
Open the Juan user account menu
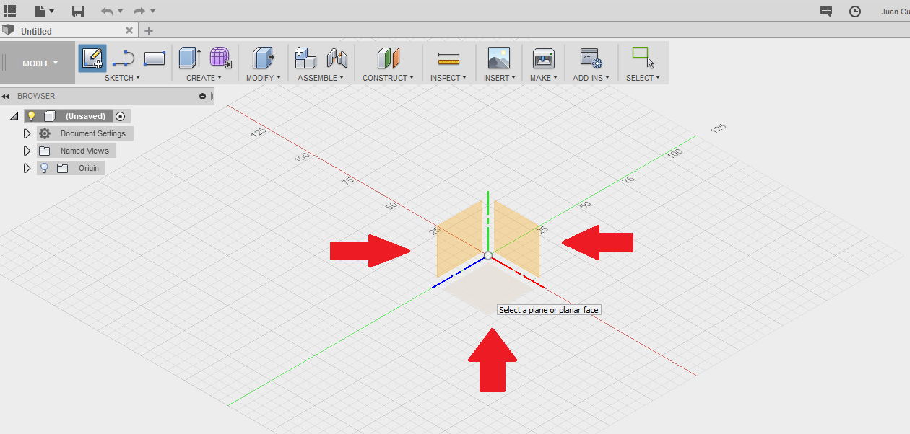[895, 11]
